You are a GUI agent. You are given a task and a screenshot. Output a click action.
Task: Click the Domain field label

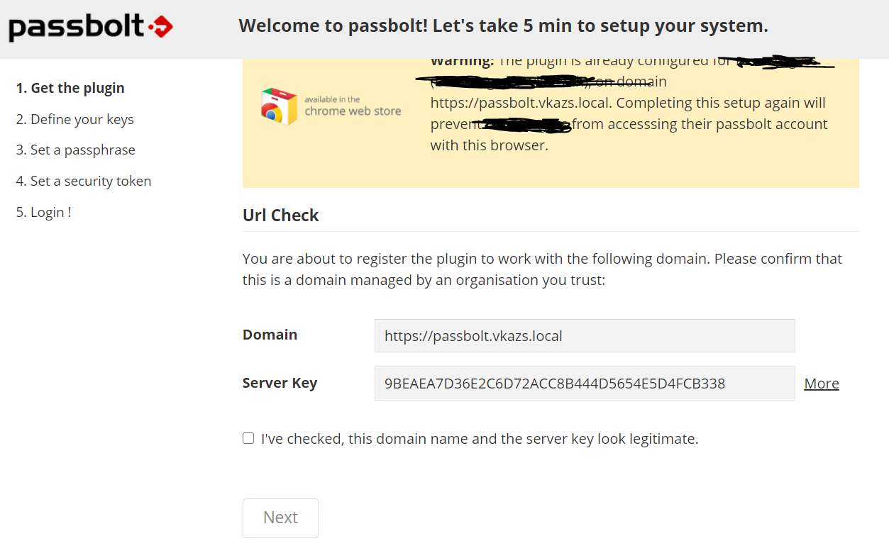(270, 335)
